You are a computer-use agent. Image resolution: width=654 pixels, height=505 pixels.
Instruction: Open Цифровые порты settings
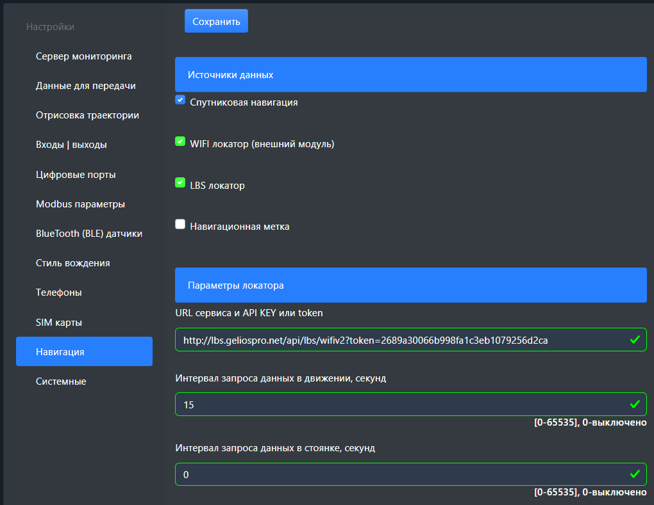tap(76, 175)
